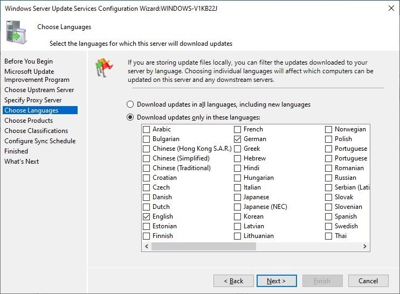Check the Latvian checkbox
This screenshot has height=294, width=400.
(x=238, y=226)
